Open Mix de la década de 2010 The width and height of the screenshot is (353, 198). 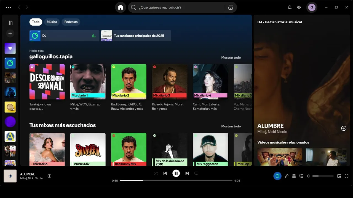(x=170, y=149)
